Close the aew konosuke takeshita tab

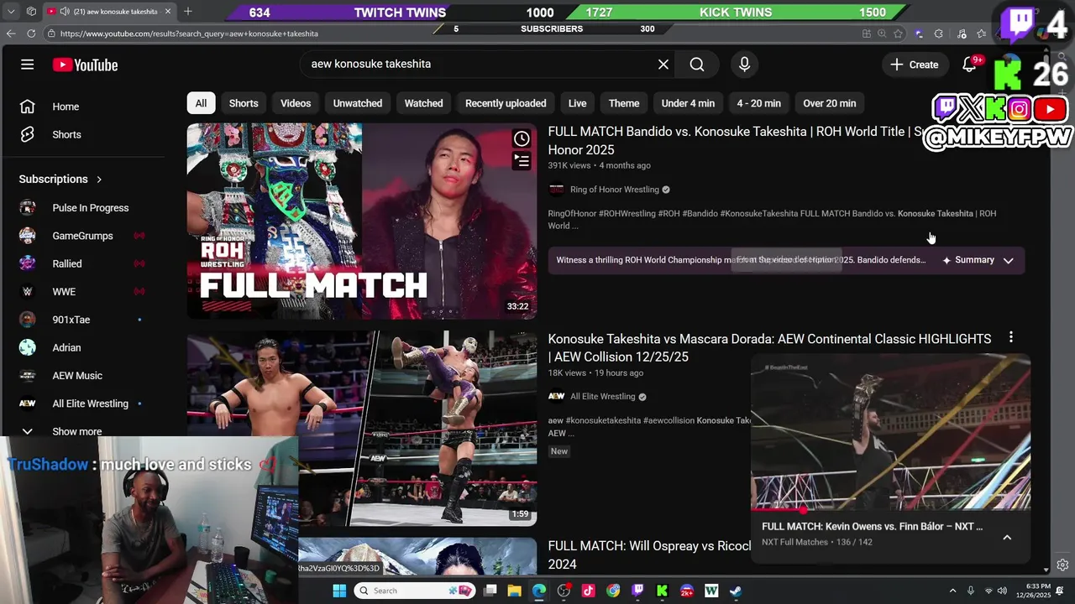[167, 12]
